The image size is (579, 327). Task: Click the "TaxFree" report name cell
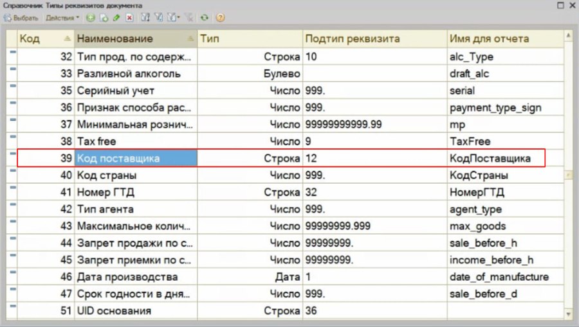pos(506,141)
